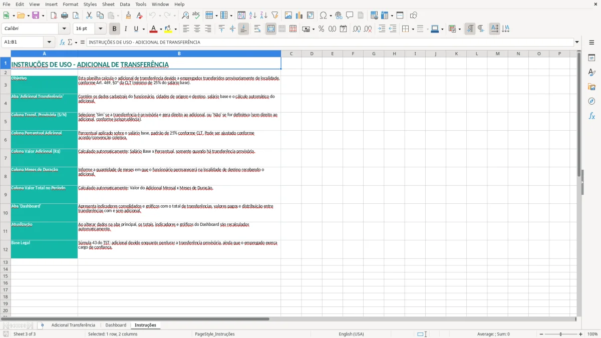This screenshot has width=601, height=338.
Task: Open Find & Replace icon
Action: click(x=185, y=16)
